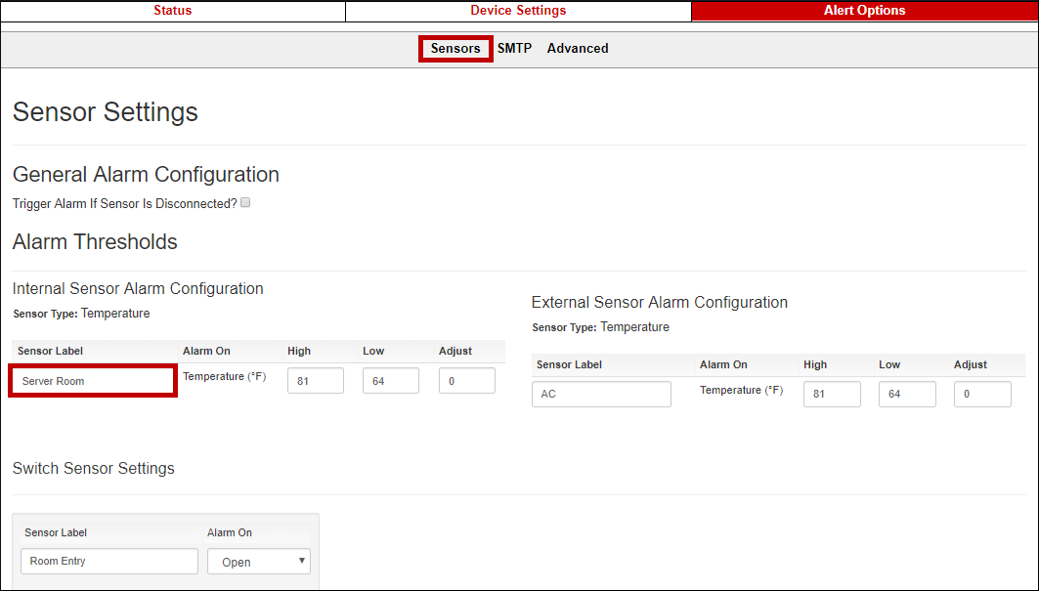
Task: Open the Advanced alert settings
Action: tap(578, 48)
